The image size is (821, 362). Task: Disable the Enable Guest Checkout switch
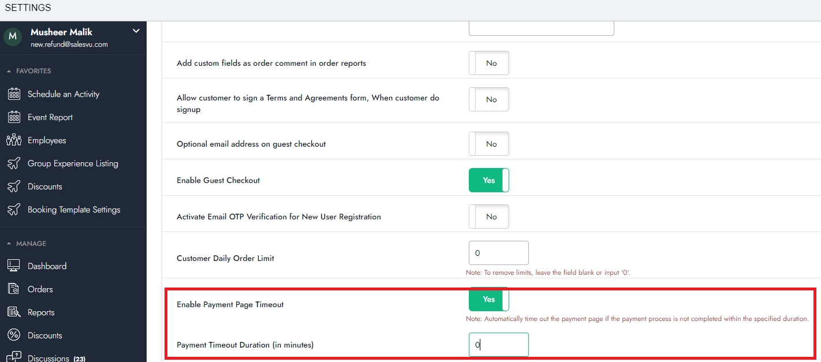(x=489, y=180)
